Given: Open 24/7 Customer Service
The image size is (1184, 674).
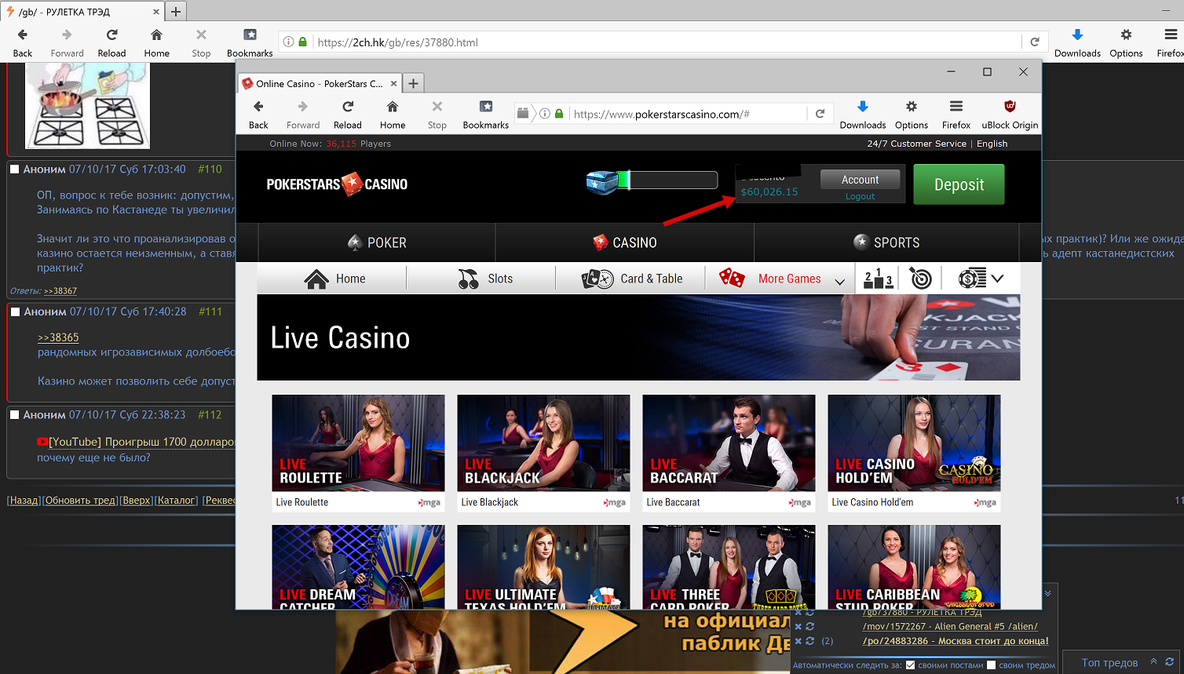Looking at the screenshot, I should pyautogui.click(x=916, y=144).
